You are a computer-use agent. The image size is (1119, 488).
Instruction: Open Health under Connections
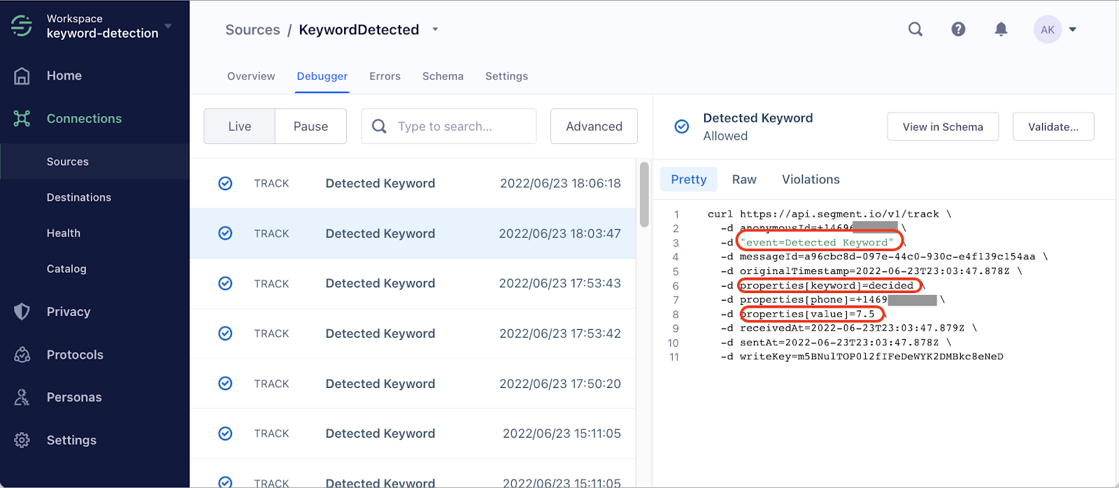tap(64, 233)
